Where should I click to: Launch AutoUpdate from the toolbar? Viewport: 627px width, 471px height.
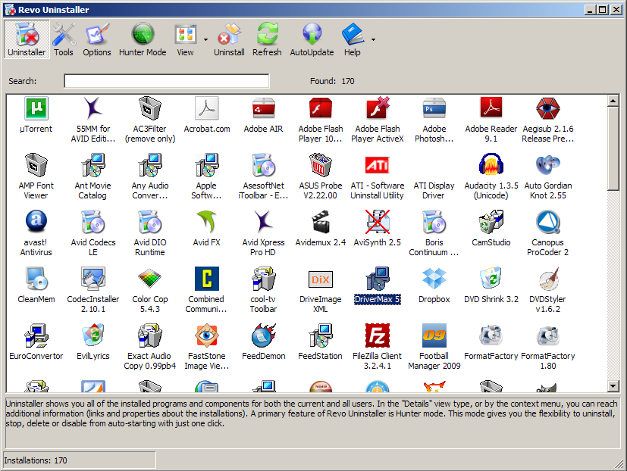pyautogui.click(x=312, y=39)
